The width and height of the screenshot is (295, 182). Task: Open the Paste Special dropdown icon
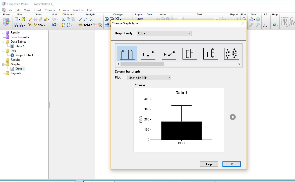pos(70,25)
